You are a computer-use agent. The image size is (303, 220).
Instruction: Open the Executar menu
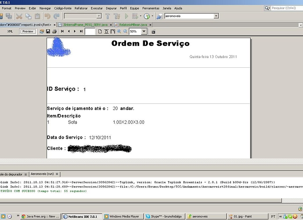(x=97, y=8)
